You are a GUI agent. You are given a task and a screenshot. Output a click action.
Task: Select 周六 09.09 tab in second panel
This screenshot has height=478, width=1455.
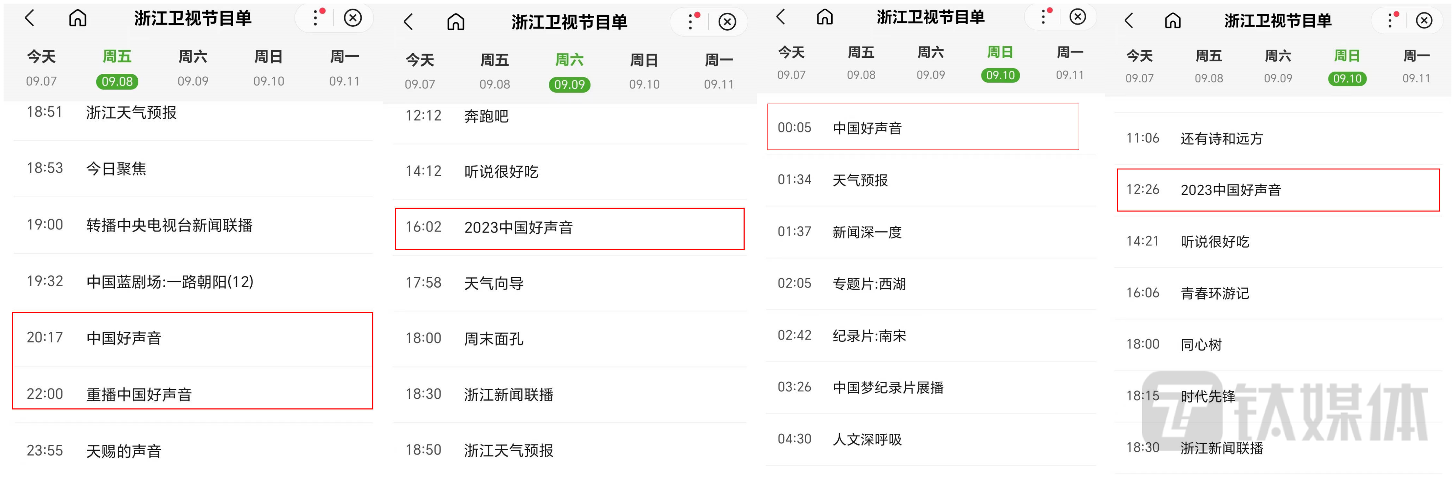click(569, 72)
